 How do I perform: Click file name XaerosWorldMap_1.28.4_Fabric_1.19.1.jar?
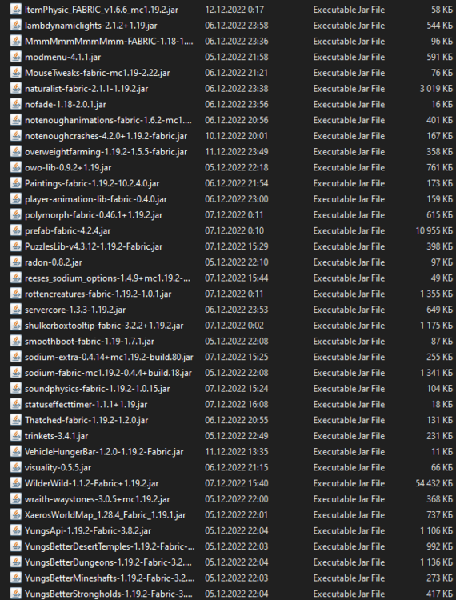pyautogui.click(x=106, y=515)
